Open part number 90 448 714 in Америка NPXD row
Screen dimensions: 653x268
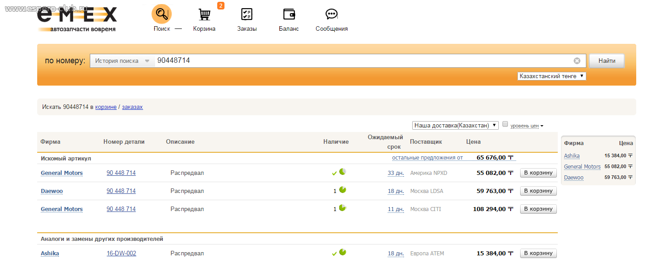(121, 173)
